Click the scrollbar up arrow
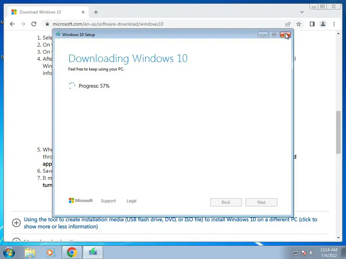This screenshot has height=259, width=346. (x=339, y=34)
